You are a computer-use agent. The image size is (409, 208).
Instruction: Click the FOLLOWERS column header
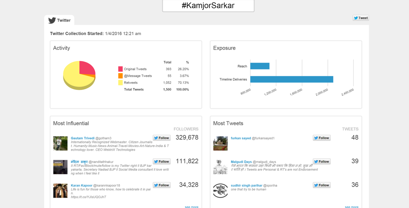coord(186,129)
